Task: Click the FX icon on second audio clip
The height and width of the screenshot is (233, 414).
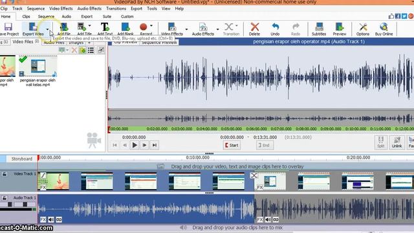Action: [260, 219]
